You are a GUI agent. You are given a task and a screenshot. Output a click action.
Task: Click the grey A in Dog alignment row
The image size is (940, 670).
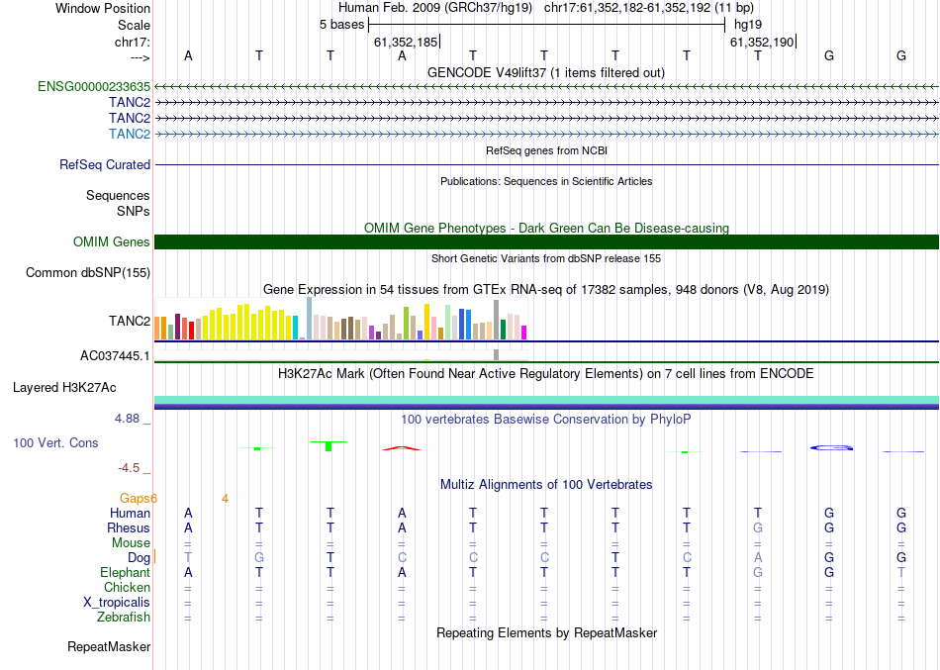pos(758,558)
